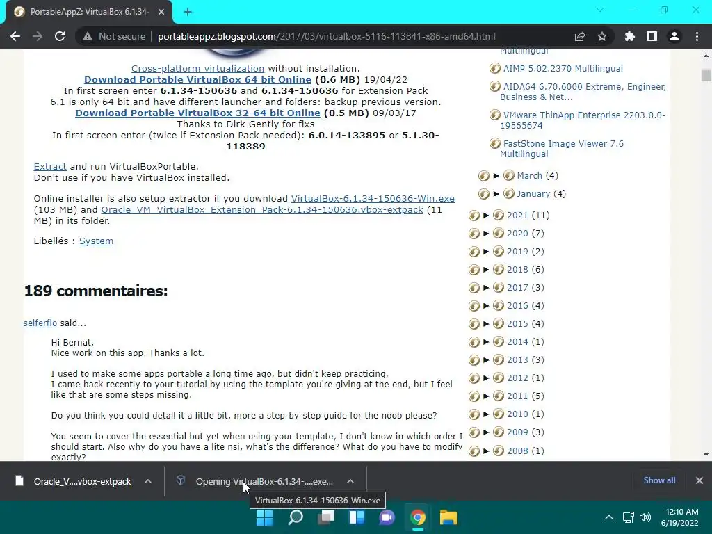
Task: Open the tab search chevron in title bar
Action: [x=600, y=10]
